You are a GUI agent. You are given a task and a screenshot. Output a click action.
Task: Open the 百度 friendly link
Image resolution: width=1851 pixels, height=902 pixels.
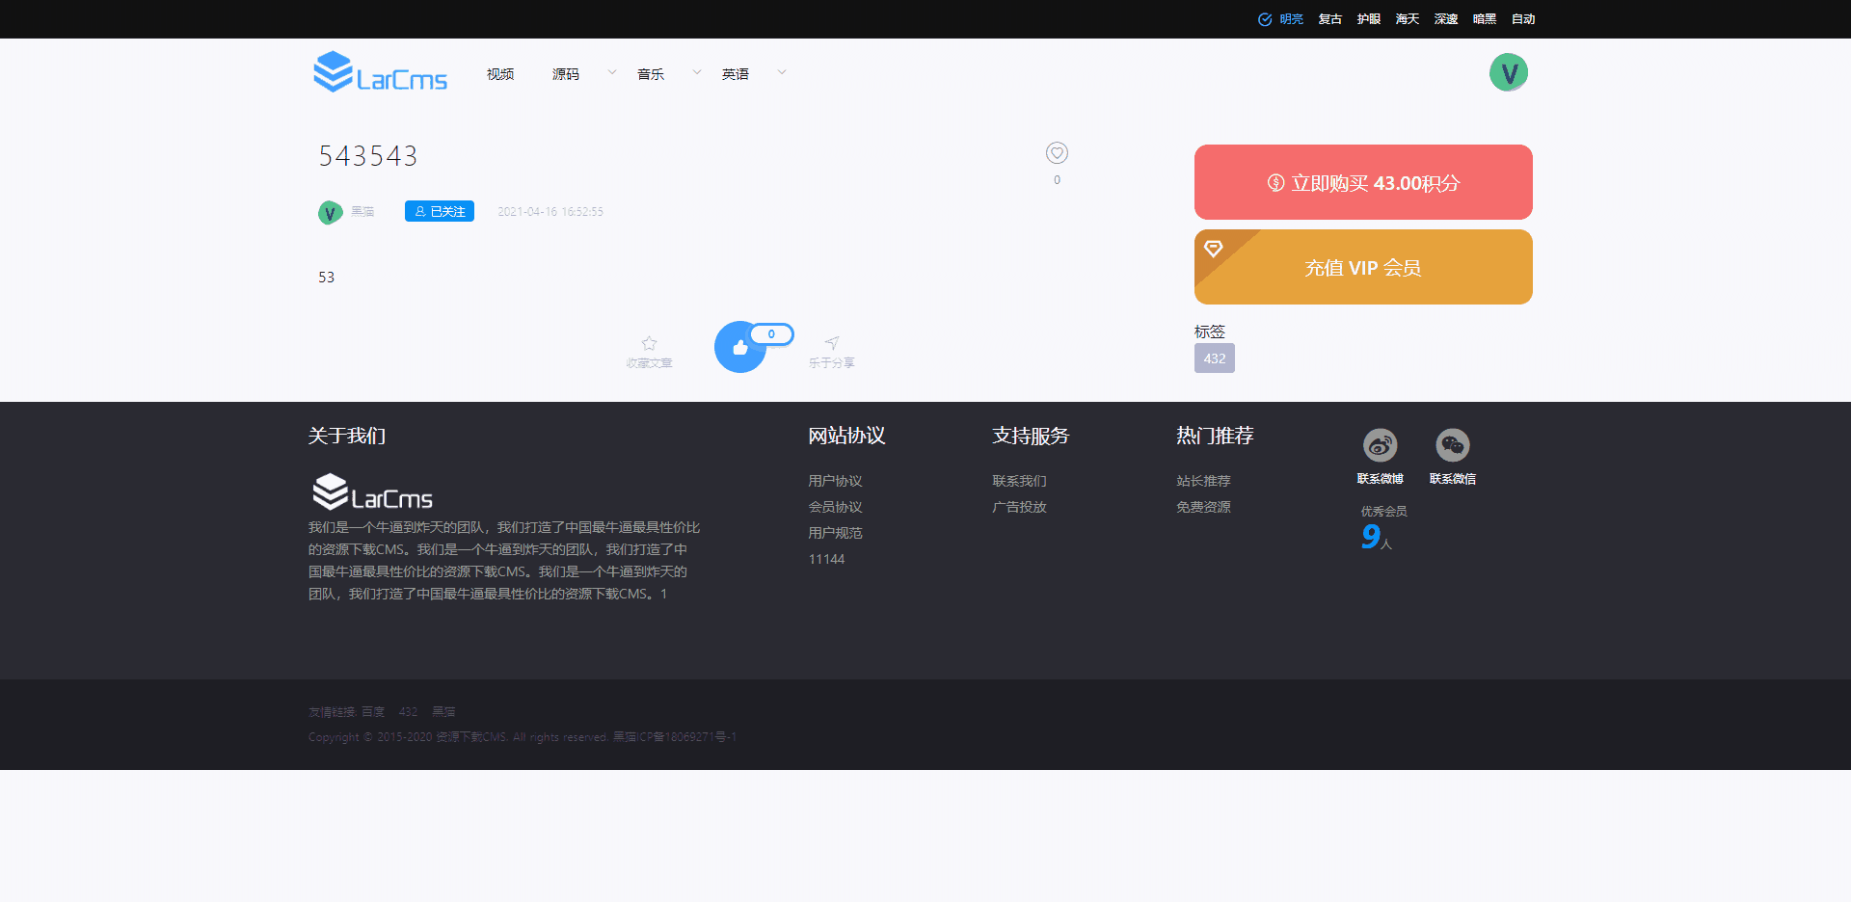click(x=373, y=712)
